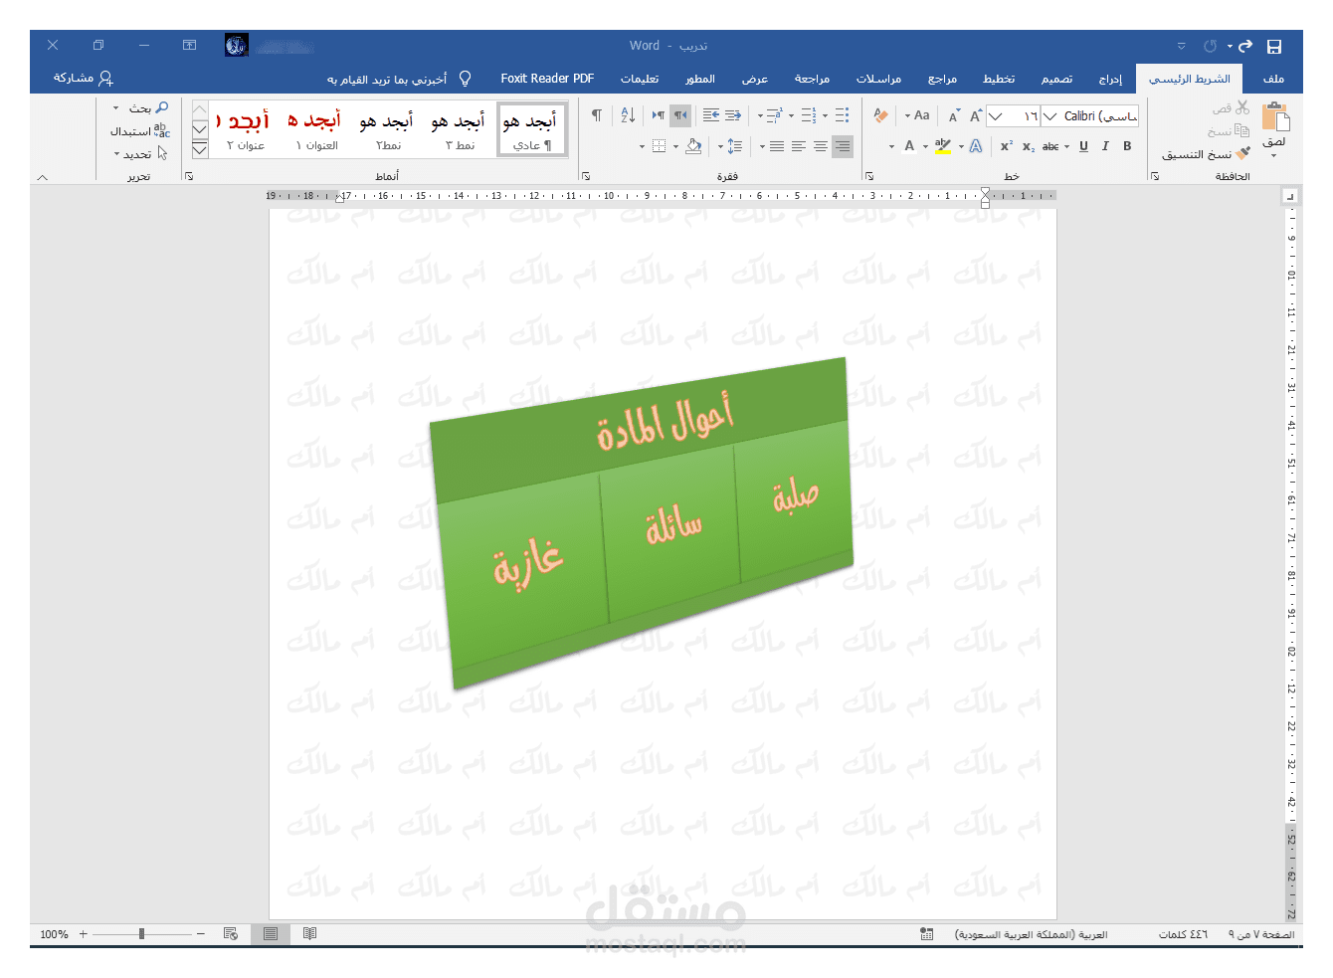Image resolution: width=1333 pixels, height=978 pixels.
Task: Click the Increase Font Size icon
Action: [x=976, y=115]
